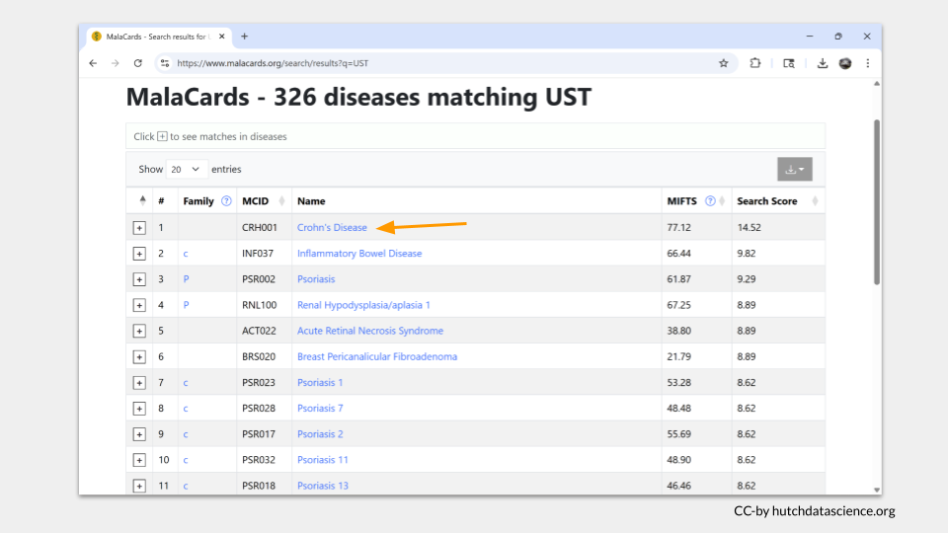Expand matches for Renal Hypodysplasia/aplasia 1
Screen dimensions: 948x533
tap(139, 305)
